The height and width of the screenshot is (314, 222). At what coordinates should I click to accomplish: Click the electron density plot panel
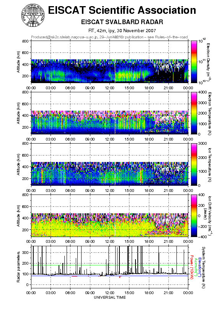109,62
